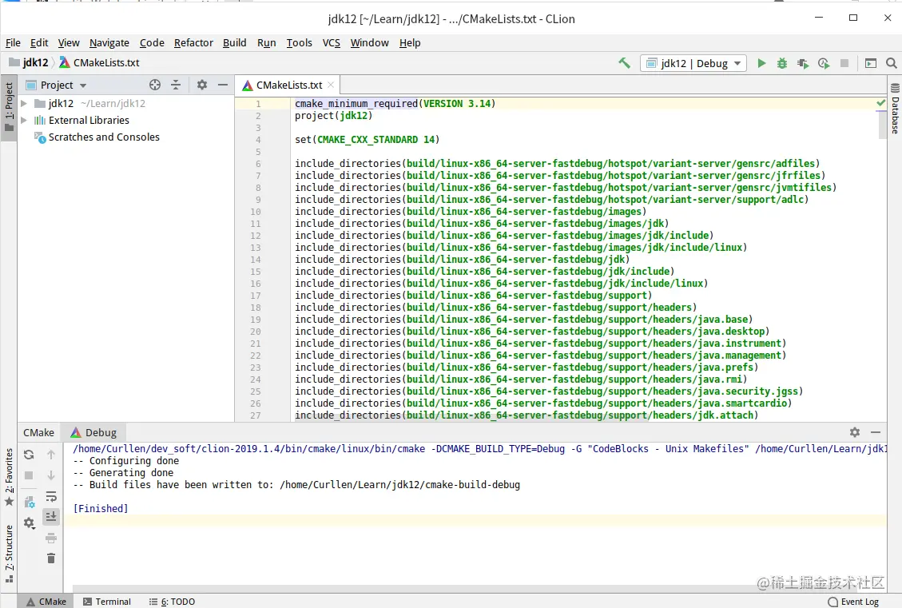This screenshot has height=608, width=902.
Task: Click the project(jdk12) line
Action: pyautogui.click(x=334, y=116)
